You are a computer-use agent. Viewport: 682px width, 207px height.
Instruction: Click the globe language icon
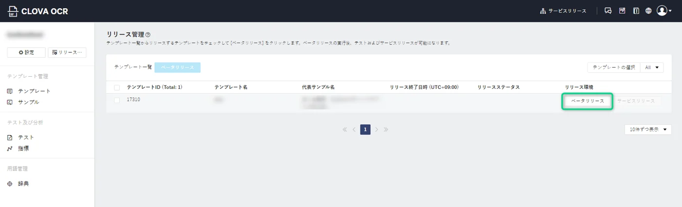(x=648, y=11)
